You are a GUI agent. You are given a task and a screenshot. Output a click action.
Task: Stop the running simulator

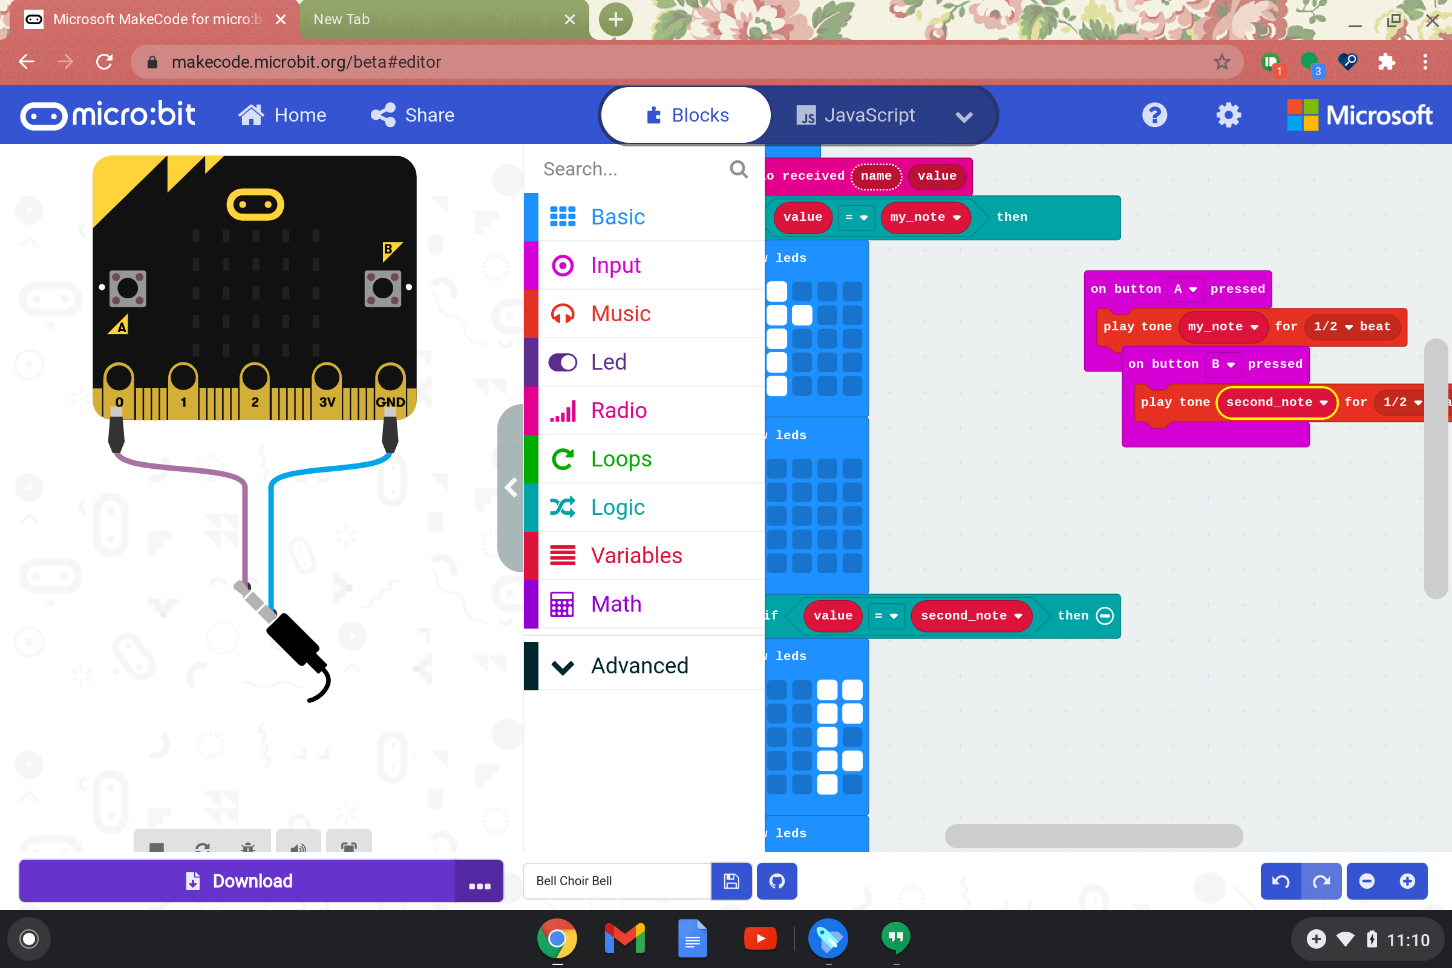point(157,848)
